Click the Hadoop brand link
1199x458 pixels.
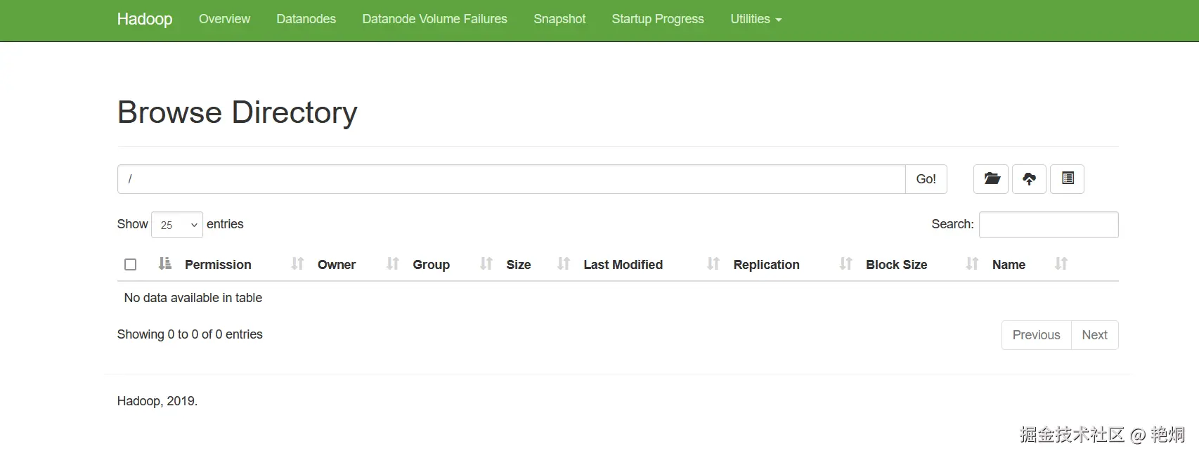click(145, 19)
